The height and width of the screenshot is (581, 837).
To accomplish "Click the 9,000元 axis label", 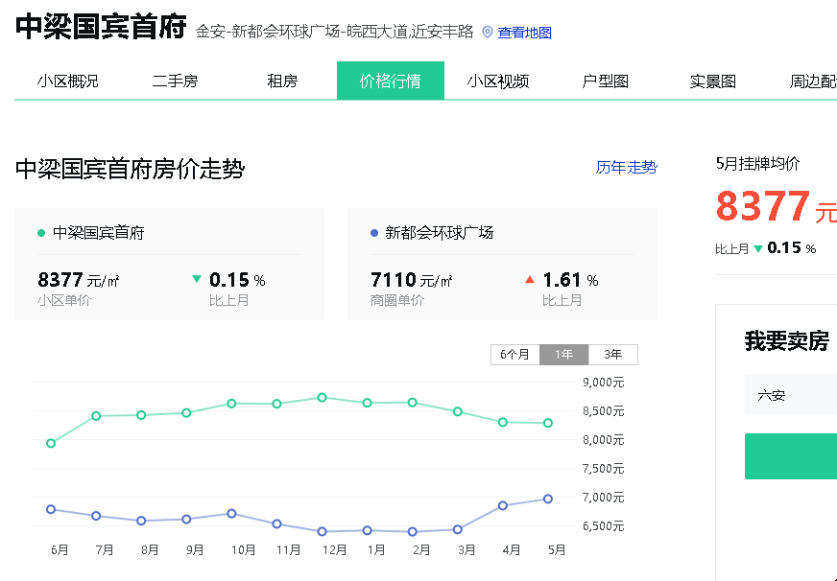I will [x=603, y=383].
